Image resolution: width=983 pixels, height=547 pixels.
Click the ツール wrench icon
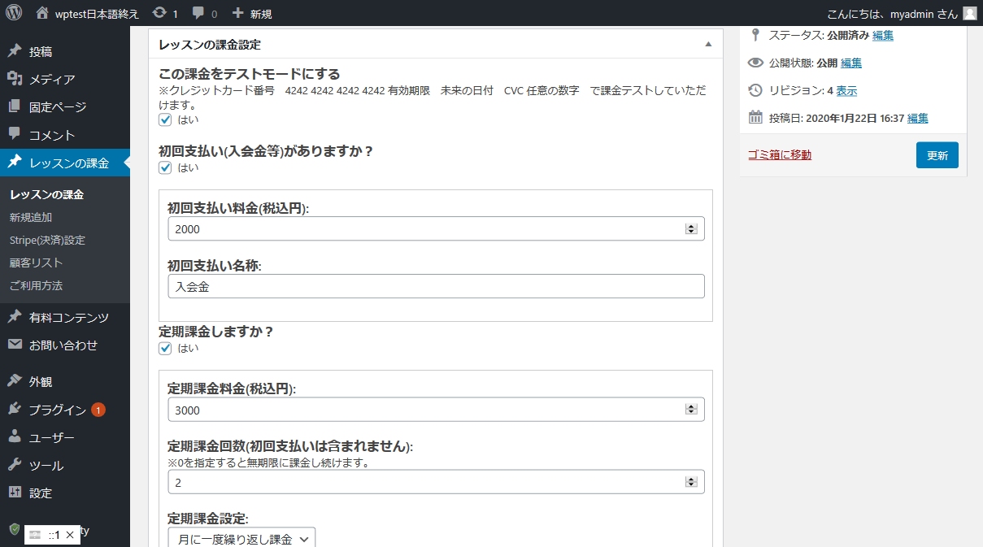[15, 465]
